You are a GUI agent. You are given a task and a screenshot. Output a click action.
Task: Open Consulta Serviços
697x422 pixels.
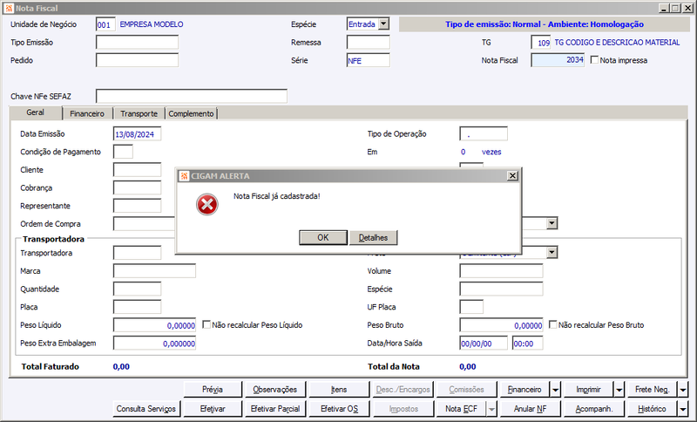(146, 409)
